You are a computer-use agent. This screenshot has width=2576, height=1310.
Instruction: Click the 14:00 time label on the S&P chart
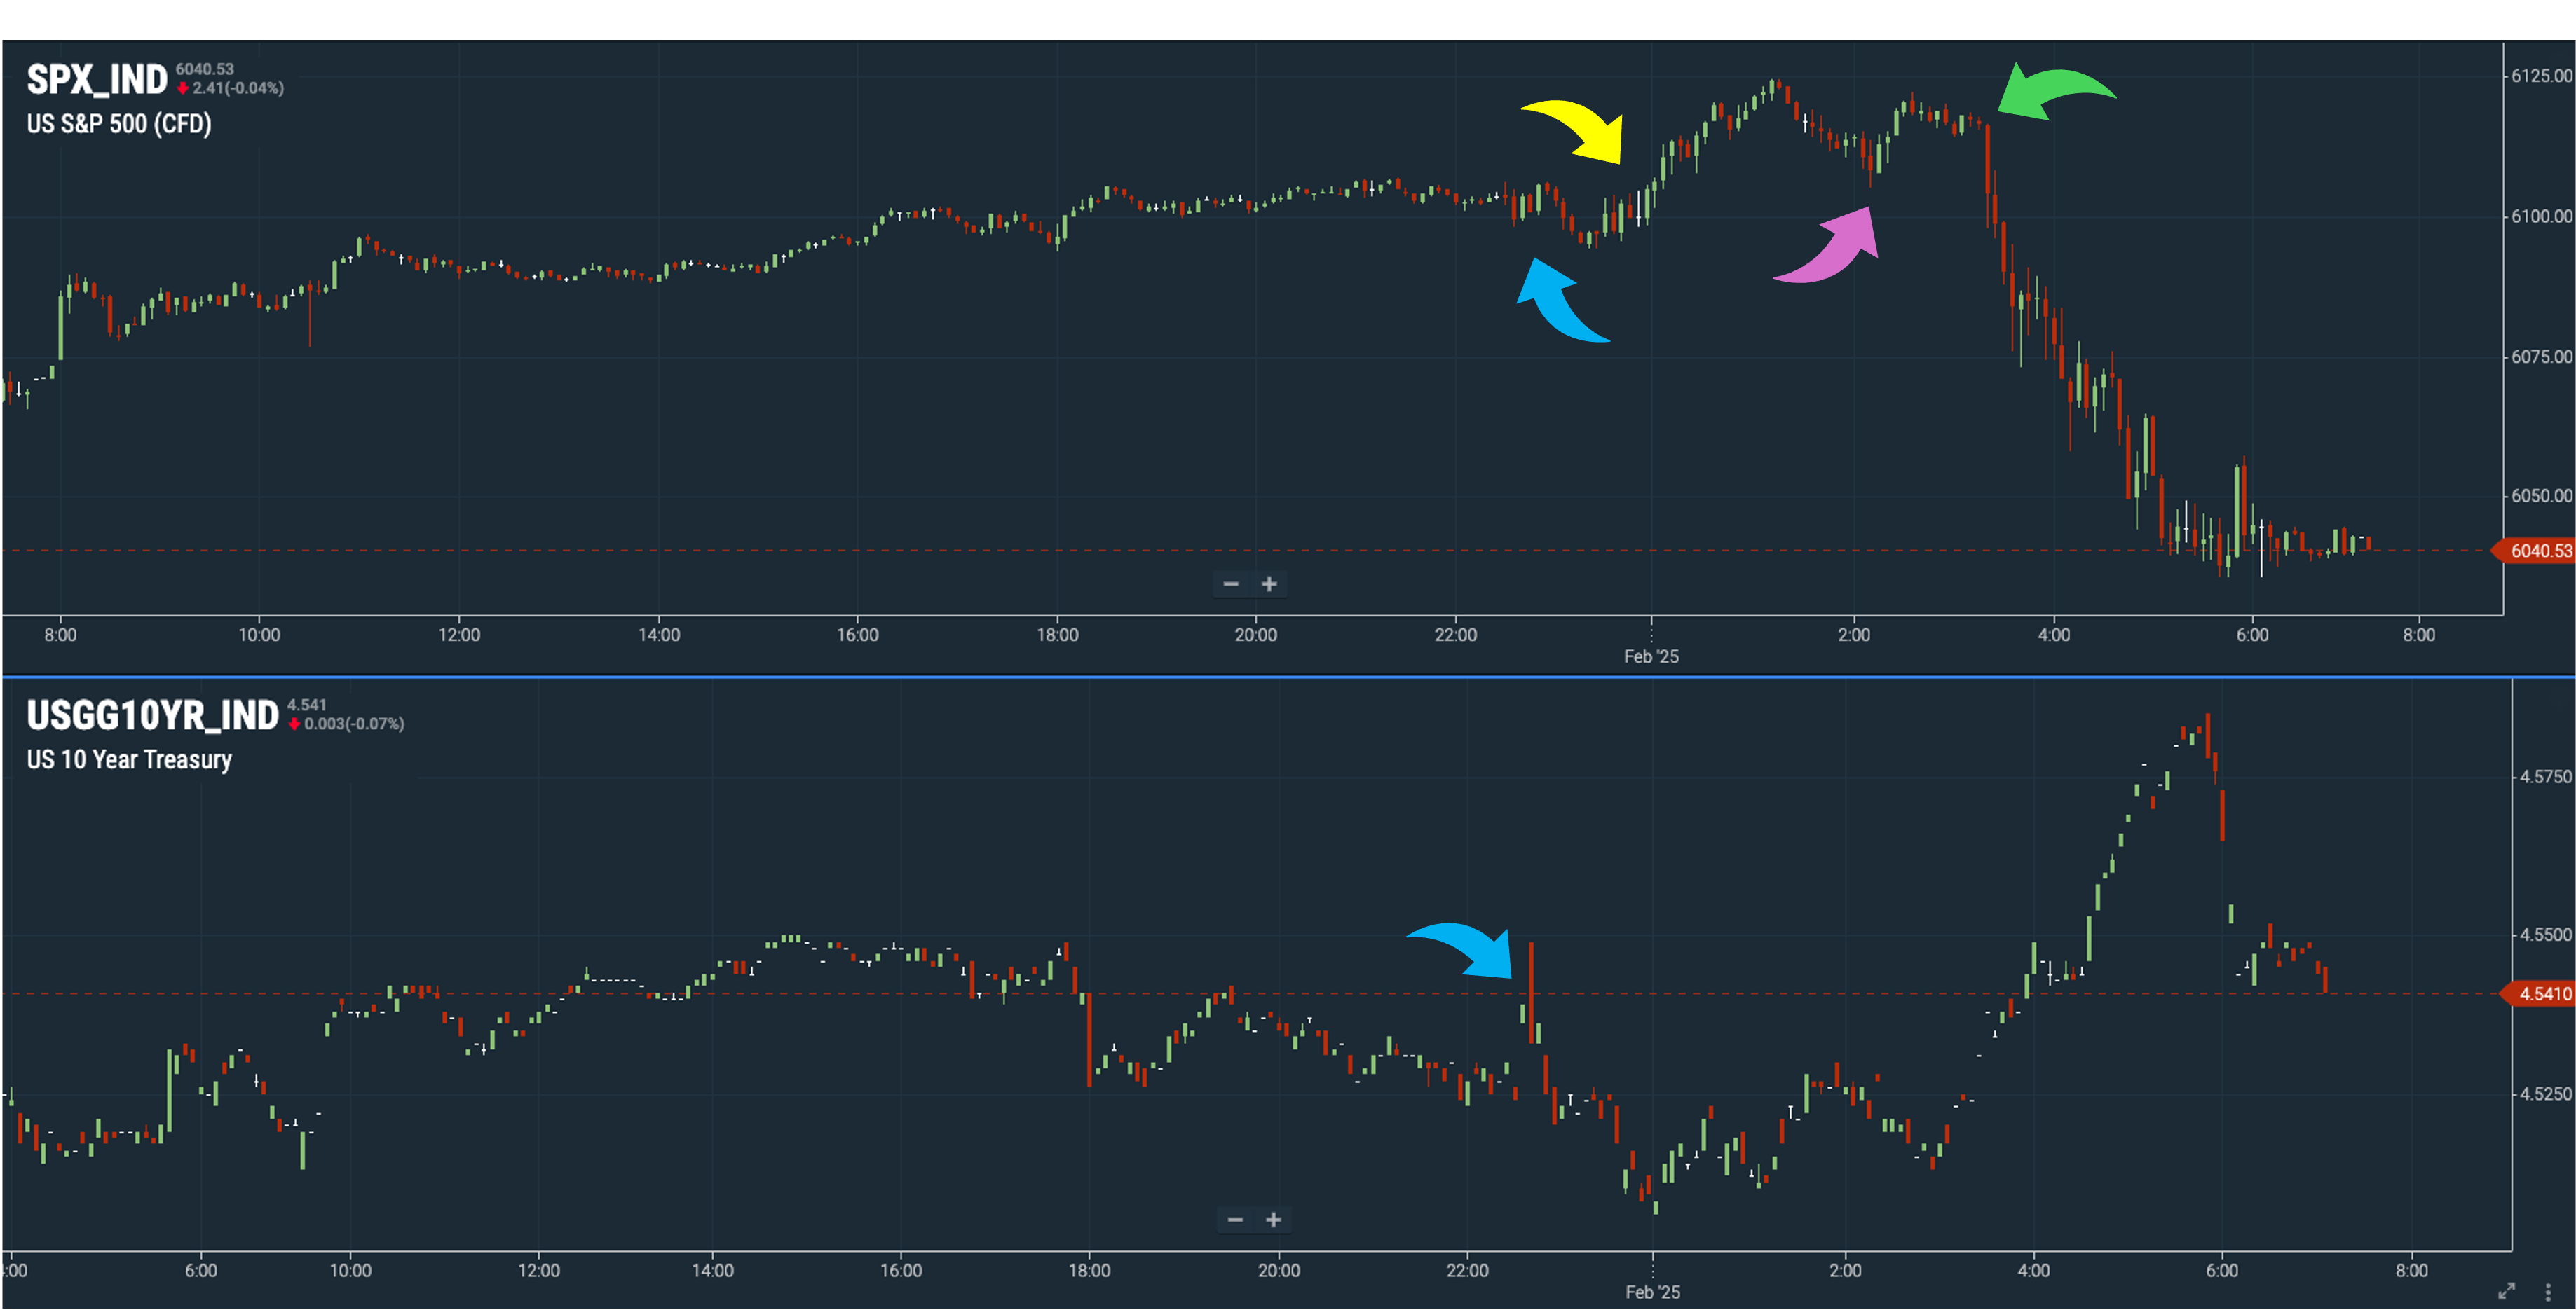click(x=659, y=635)
